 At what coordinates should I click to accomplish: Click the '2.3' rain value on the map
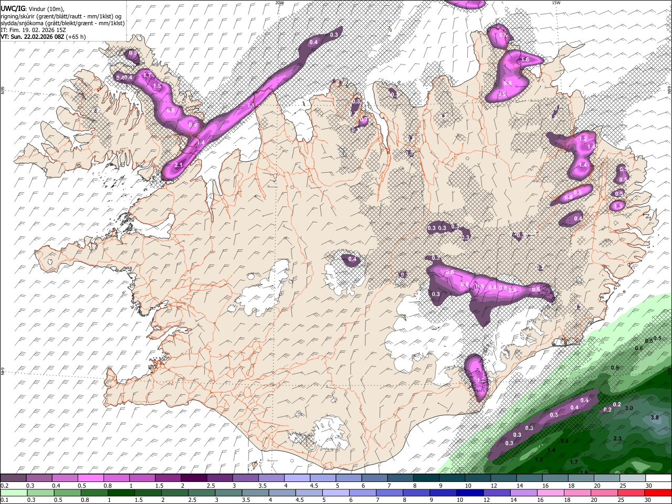click(617, 438)
